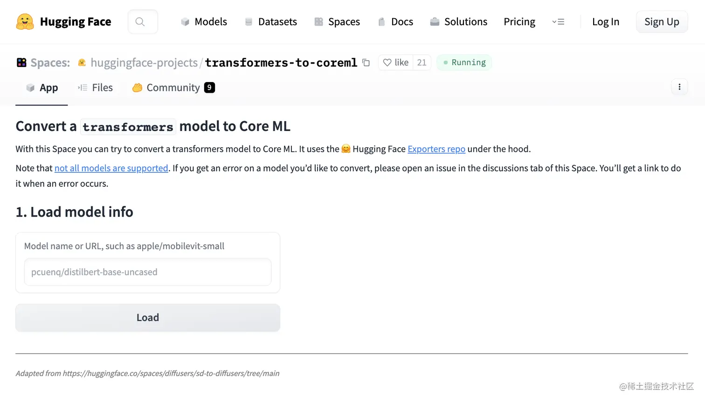Screen dimensions: 705x402
Task: Open the huggingface-projects organization link
Action: [x=144, y=62]
